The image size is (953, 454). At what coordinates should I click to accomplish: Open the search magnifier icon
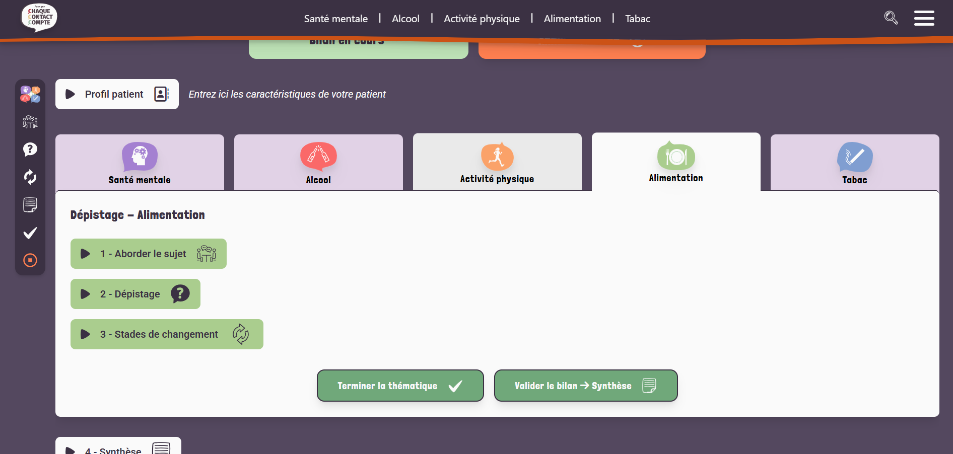(x=891, y=18)
